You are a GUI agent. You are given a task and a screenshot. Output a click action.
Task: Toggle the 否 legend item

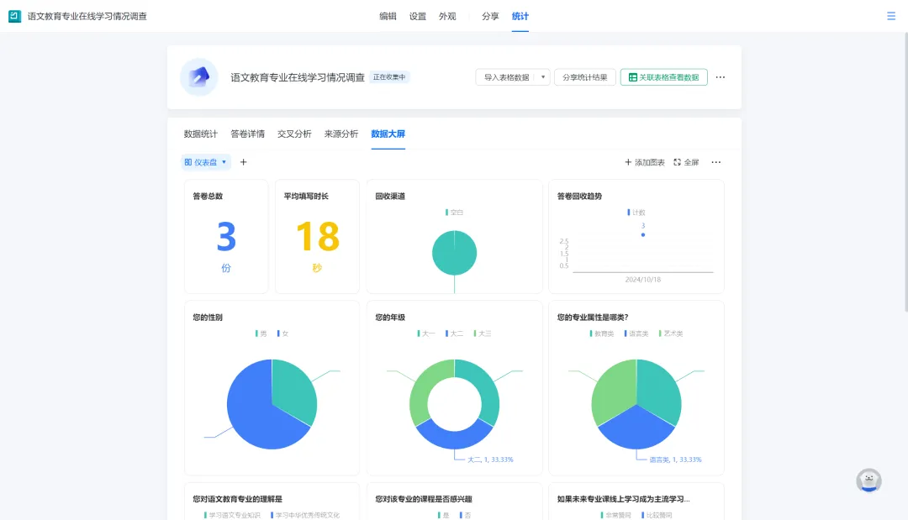coord(466,515)
